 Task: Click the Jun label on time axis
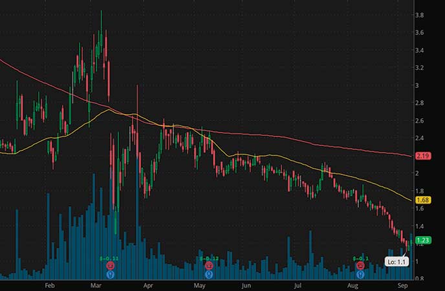pos(245,284)
